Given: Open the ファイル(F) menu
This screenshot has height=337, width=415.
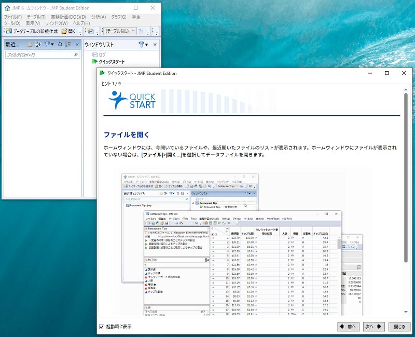Looking at the screenshot, I should coord(12,17).
